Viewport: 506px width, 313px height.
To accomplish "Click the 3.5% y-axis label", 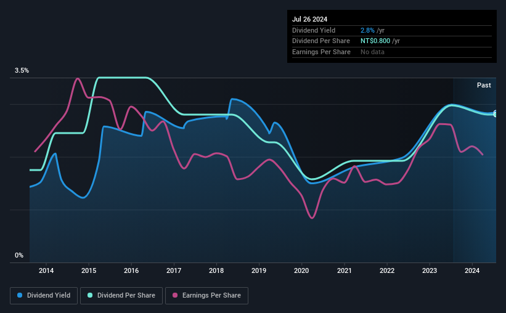I will [x=22, y=70].
